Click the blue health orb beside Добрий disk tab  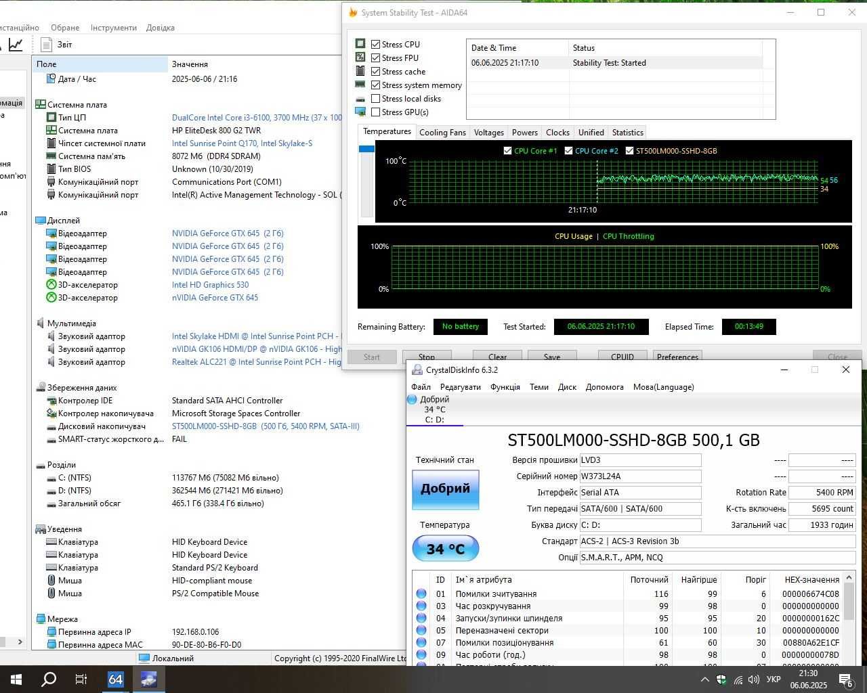(x=412, y=400)
